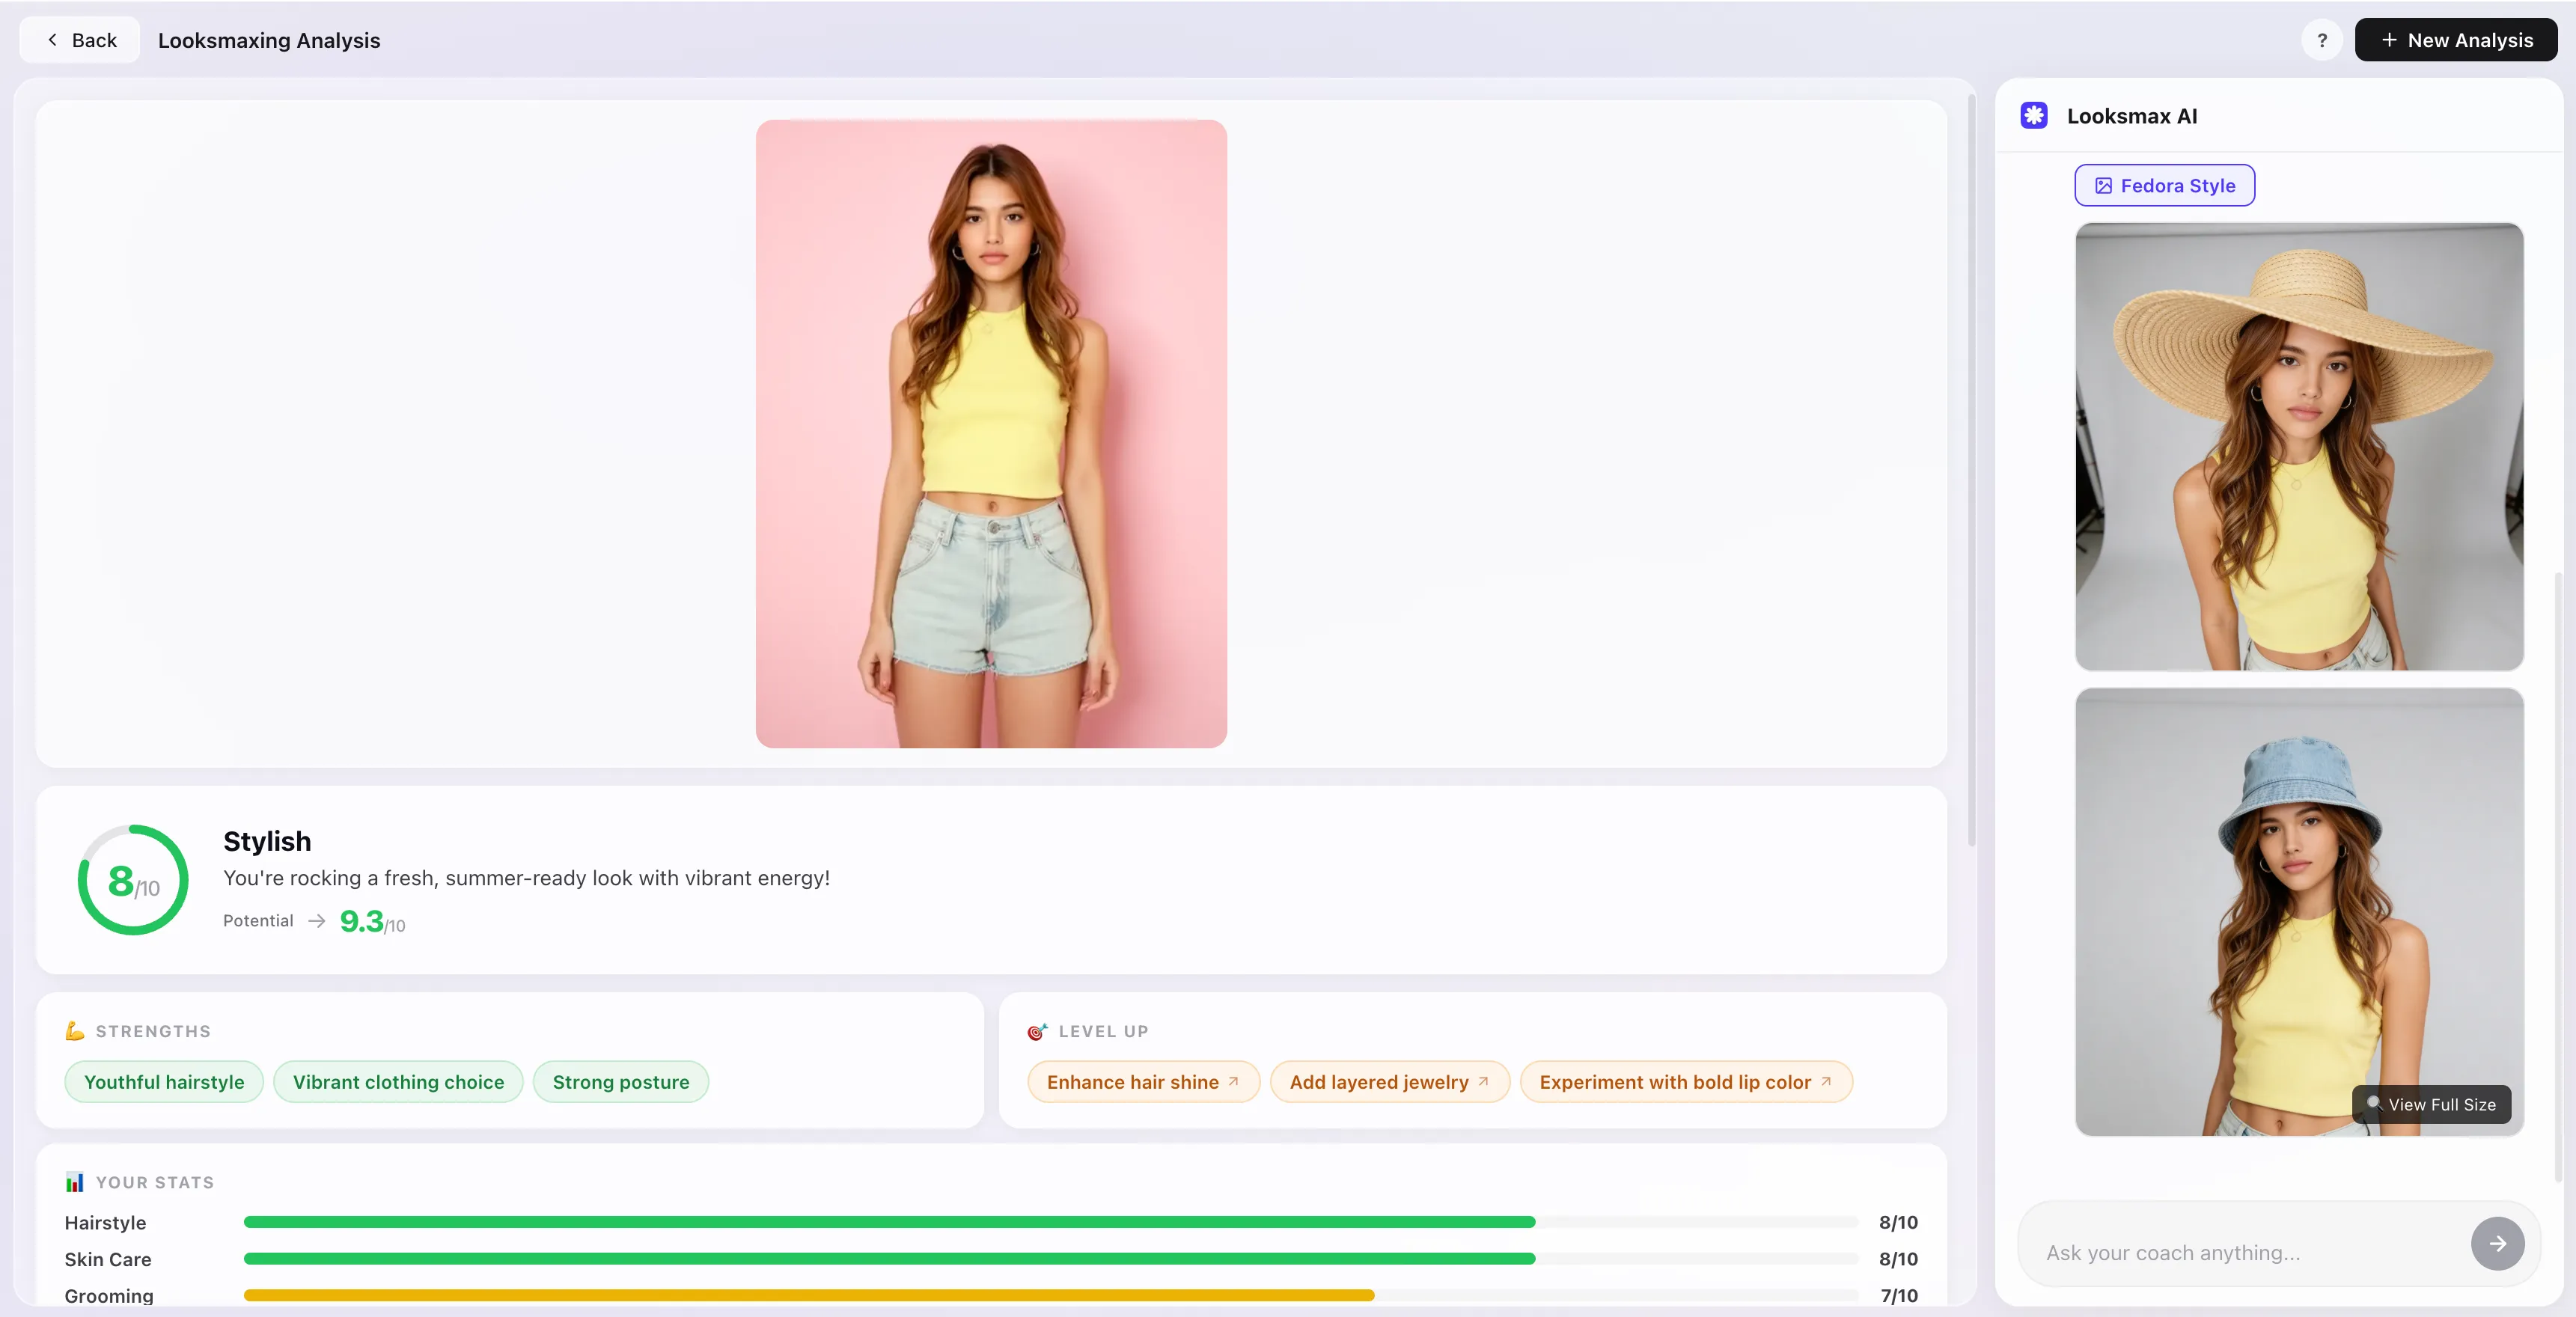Screen dimensions: 2576x1317
Task: Select the Experiment with bold lip color suggestion
Action: point(1685,1081)
